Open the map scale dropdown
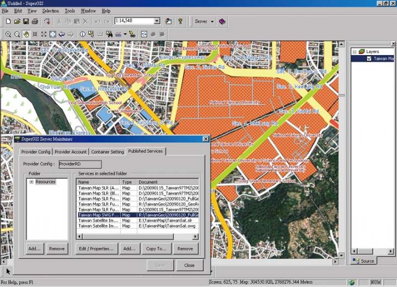Viewport: 397px width, 287px height. pyautogui.click(x=157, y=21)
